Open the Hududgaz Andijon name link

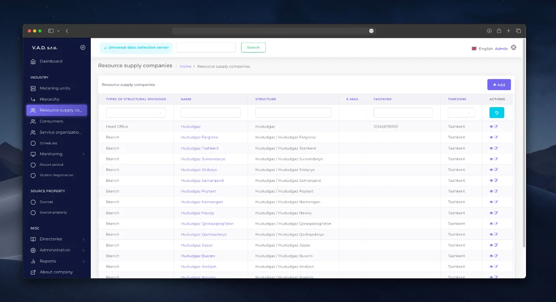coord(199,267)
